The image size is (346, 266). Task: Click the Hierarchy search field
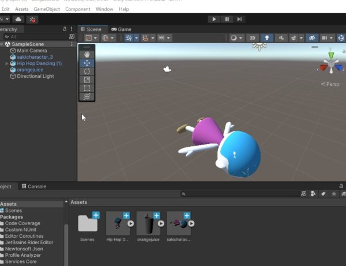click(x=35, y=36)
